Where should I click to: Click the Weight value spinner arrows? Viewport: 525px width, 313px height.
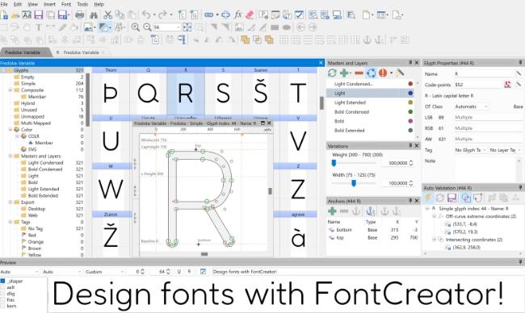click(411, 163)
